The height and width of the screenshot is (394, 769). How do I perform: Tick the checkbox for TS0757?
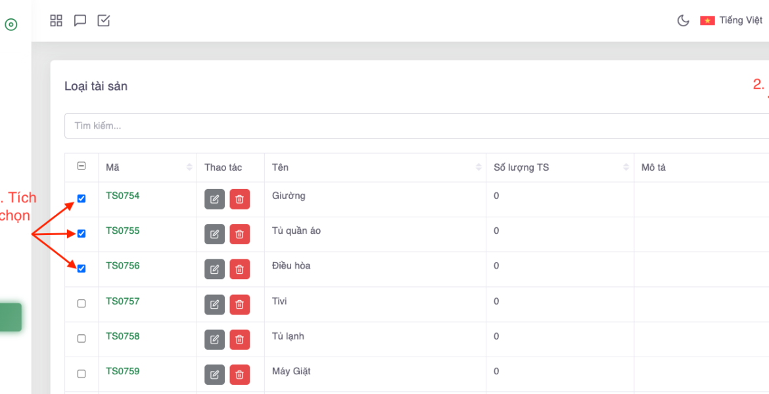tap(82, 303)
